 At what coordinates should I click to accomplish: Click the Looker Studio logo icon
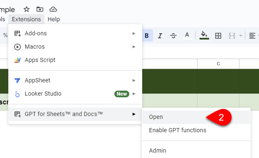coord(17,94)
